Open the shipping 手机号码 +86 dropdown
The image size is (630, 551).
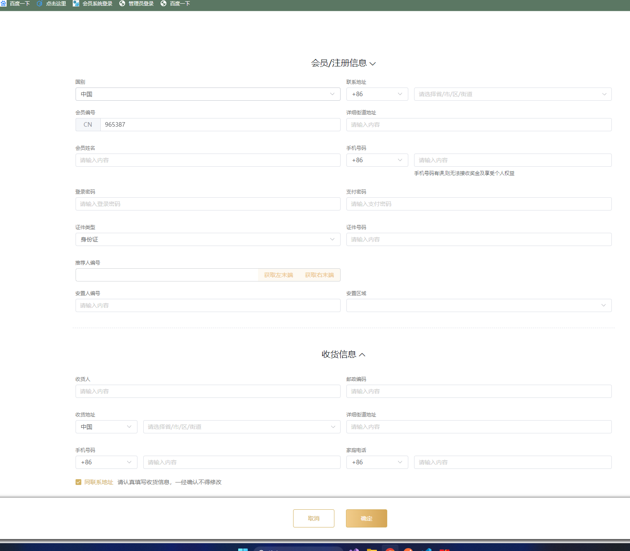(106, 462)
